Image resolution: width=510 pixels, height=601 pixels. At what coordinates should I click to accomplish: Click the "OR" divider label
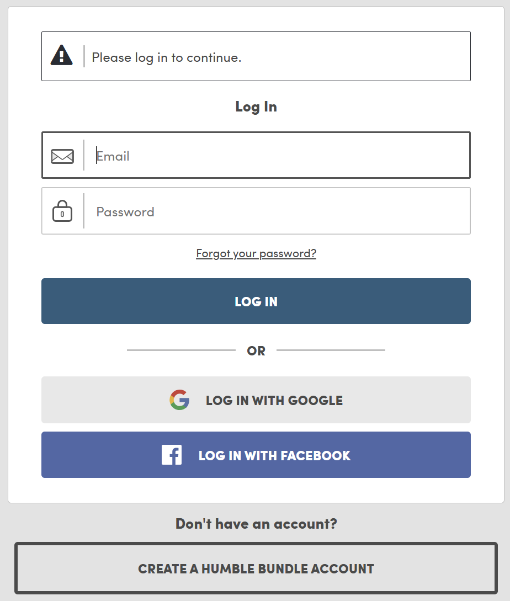[256, 351]
